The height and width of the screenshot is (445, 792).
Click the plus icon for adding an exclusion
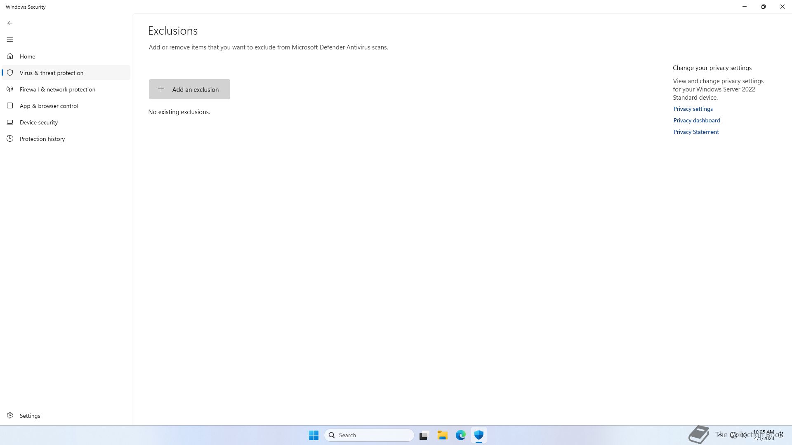tap(161, 89)
